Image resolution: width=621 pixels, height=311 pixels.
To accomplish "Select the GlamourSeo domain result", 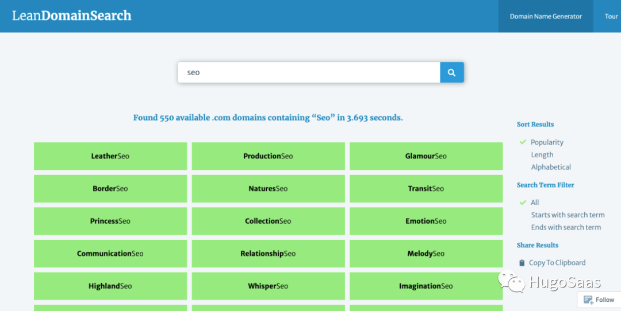I will 426,156.
